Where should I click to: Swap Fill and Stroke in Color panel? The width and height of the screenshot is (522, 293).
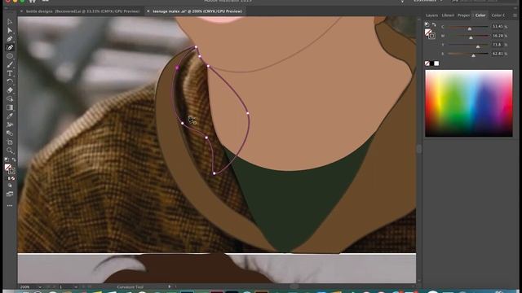tap(434, 24)
